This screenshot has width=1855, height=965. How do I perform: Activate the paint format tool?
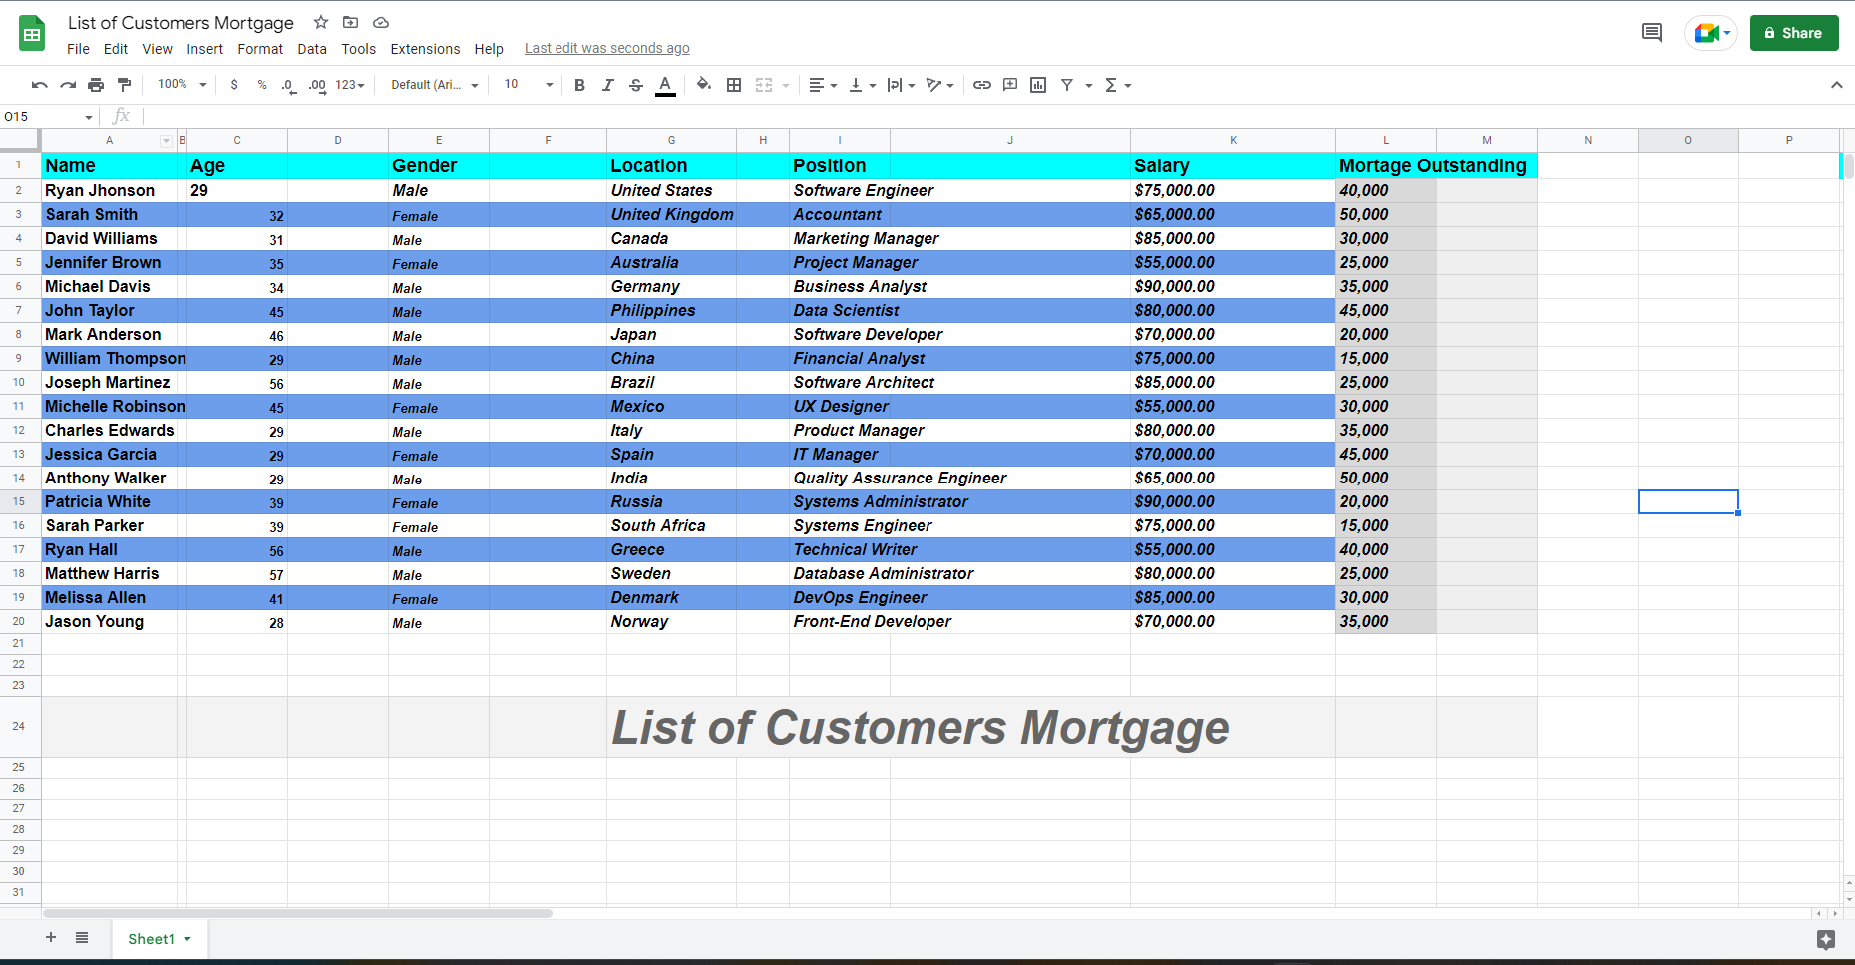tap(124, 85)
